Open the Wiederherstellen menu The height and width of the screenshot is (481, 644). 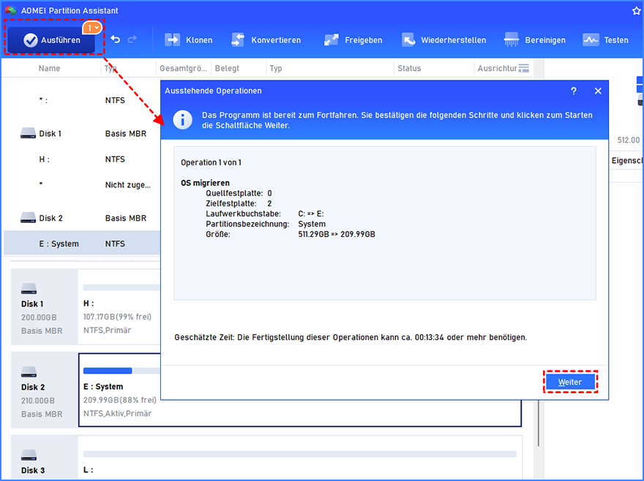[444, 40]
